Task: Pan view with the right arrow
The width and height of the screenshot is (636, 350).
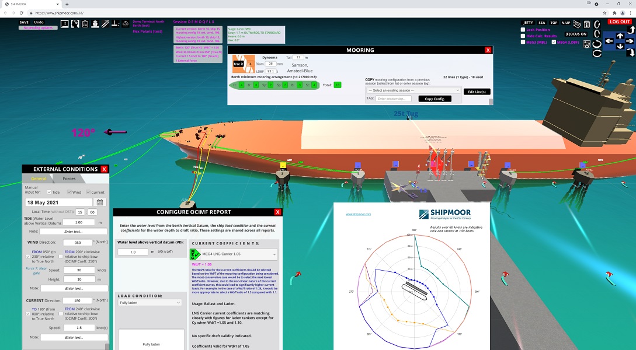Action: [x=630, y=41]
